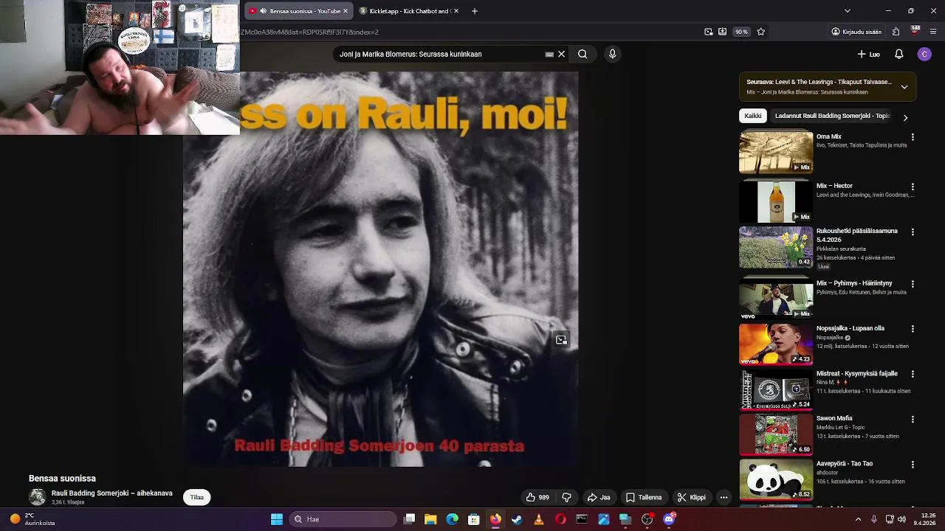Reset the 90 % zoom indicator
Viewport: 945px width, 531px height.
tap(741, 32)
